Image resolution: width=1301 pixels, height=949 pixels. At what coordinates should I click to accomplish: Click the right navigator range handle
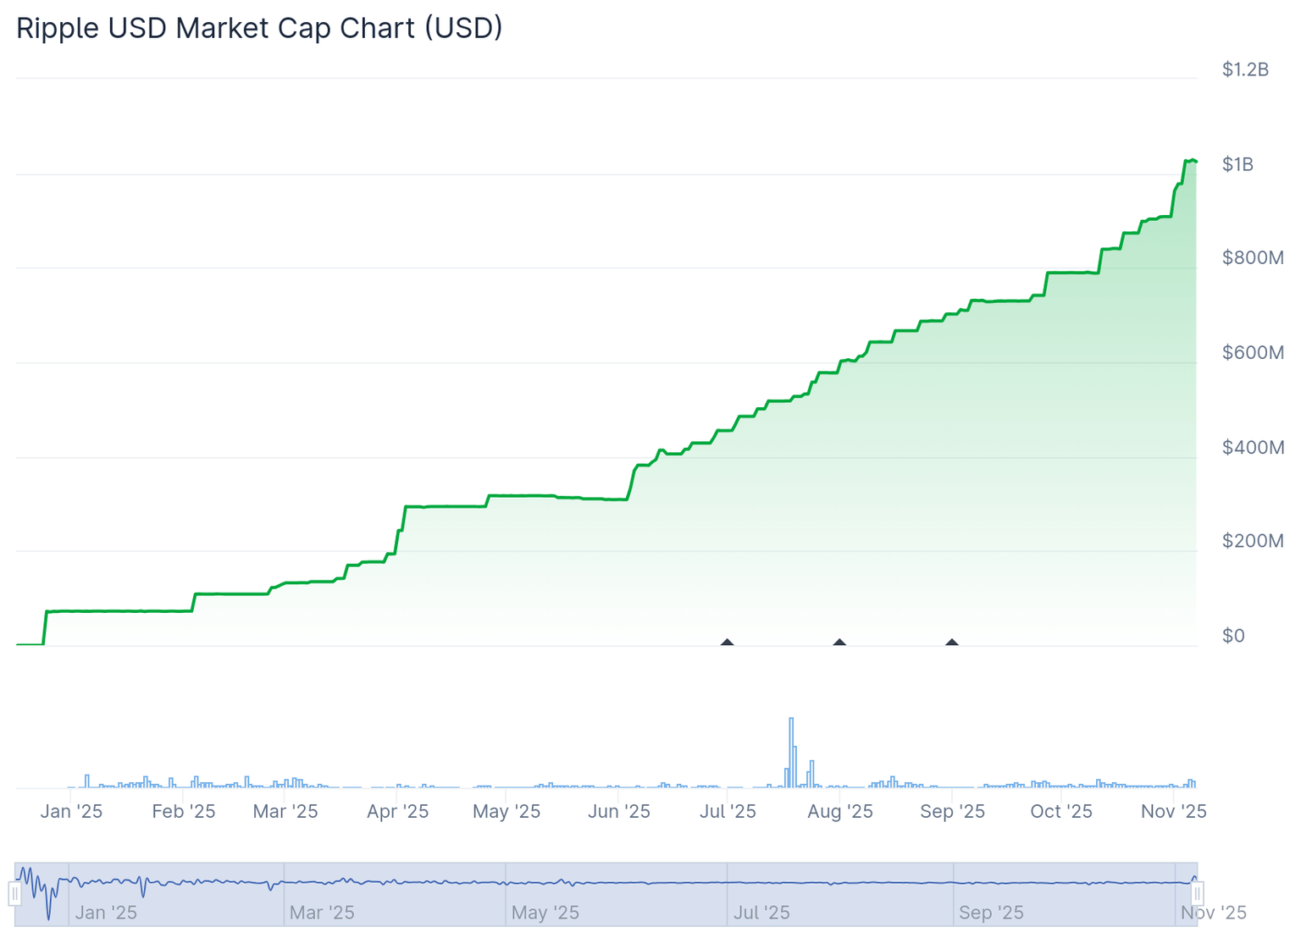tap(1198, 893)
